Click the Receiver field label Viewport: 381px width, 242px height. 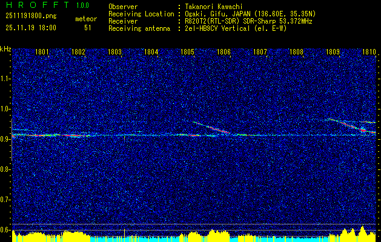[123, 21]
